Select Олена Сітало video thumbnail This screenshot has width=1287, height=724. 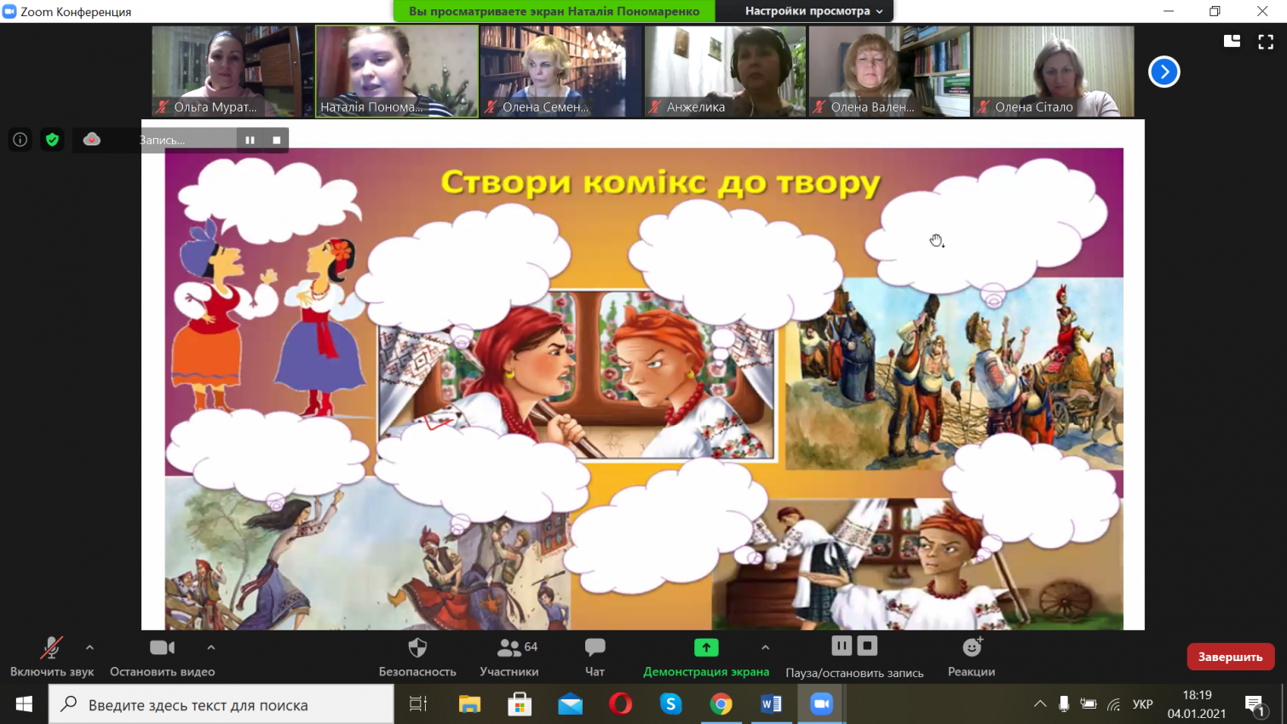coord(1054,71)
